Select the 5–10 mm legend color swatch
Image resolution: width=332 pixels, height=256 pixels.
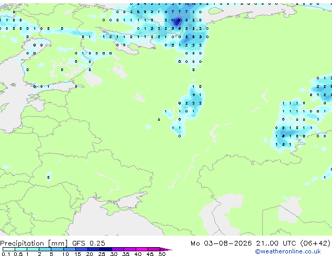tap(58, 249)
